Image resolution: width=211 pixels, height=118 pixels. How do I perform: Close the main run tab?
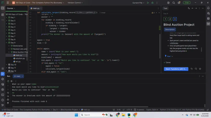tap(22, 76)
